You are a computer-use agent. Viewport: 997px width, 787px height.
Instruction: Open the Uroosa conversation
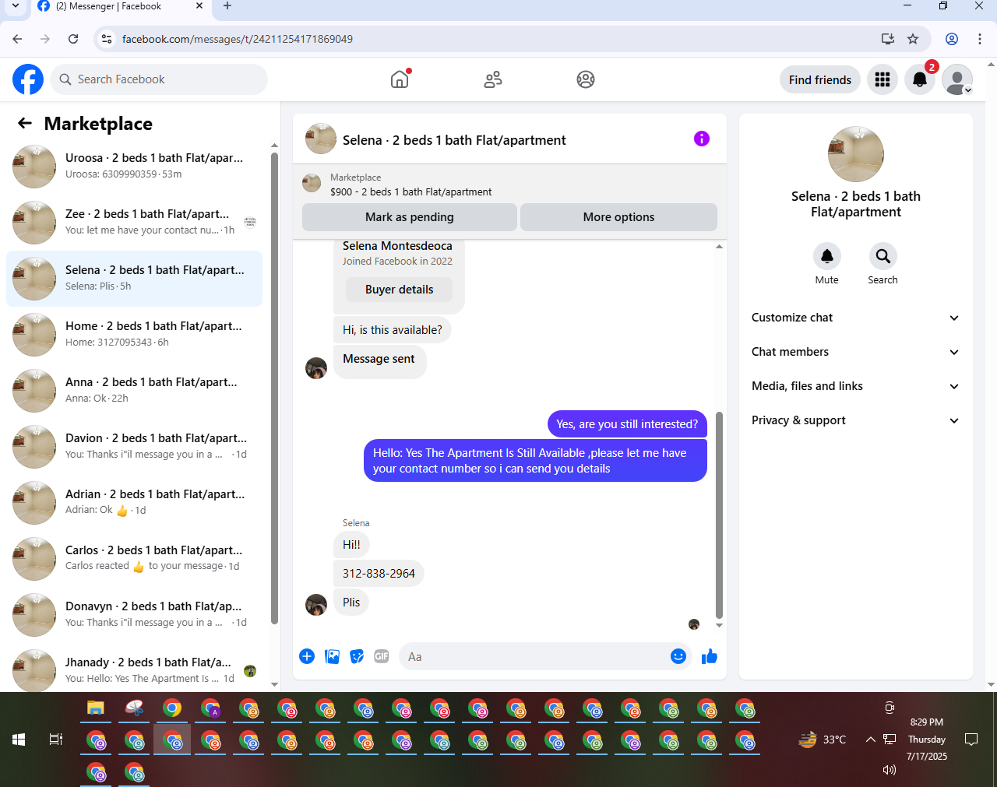click(x=134, y=166)
